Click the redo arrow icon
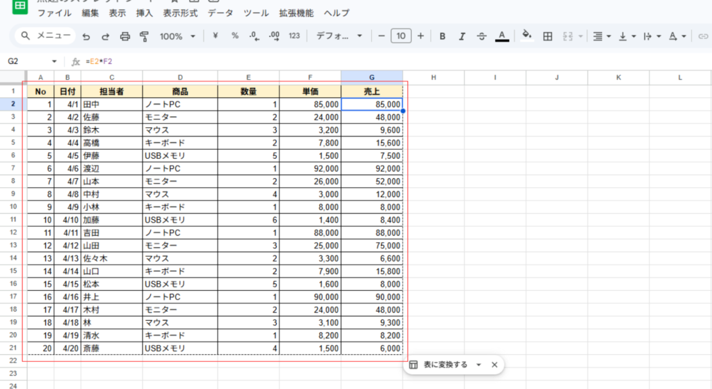Viewport: 712px width, 389px height. pos(106,36)
